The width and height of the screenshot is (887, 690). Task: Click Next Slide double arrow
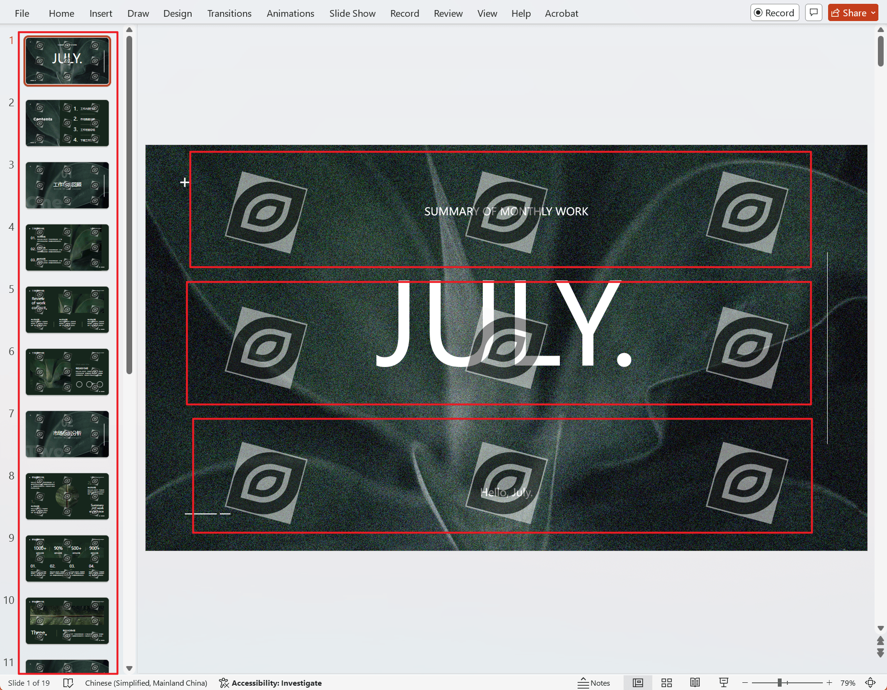click(x=880, y=653)
